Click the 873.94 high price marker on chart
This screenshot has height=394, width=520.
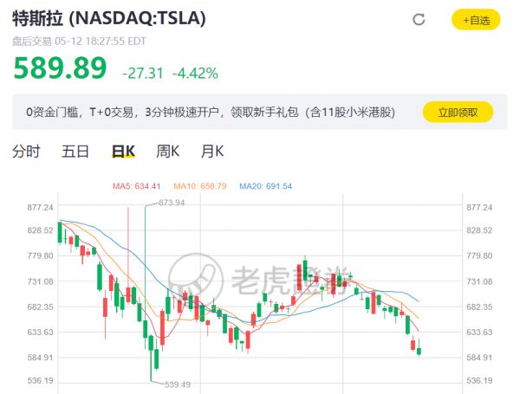(172, 203)
